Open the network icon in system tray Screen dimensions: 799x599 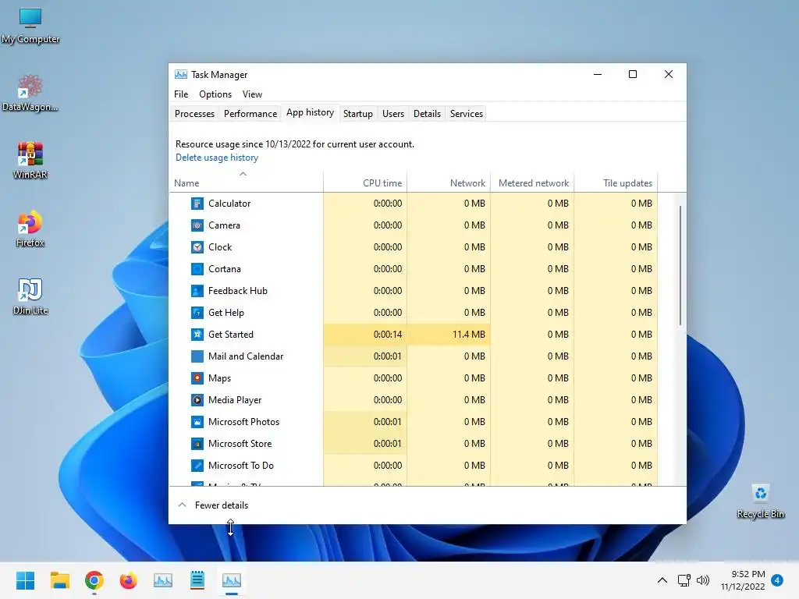pos(684,580)
